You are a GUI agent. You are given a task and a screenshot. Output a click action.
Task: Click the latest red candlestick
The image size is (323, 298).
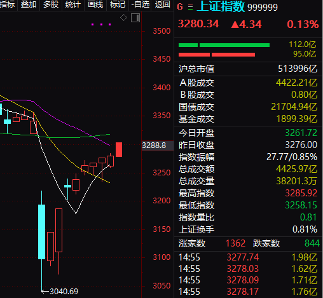(119, 149)
